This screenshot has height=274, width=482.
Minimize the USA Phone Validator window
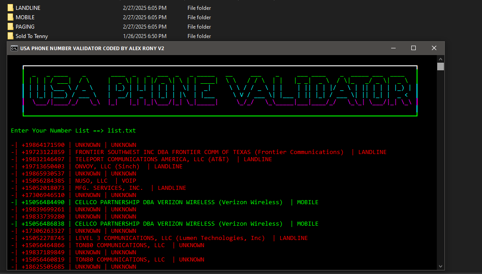(393, 48)
